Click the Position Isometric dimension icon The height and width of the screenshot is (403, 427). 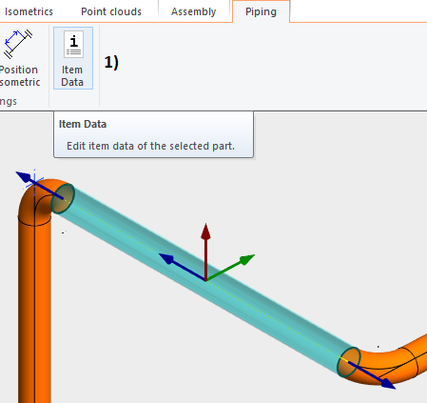coord(18,44)
